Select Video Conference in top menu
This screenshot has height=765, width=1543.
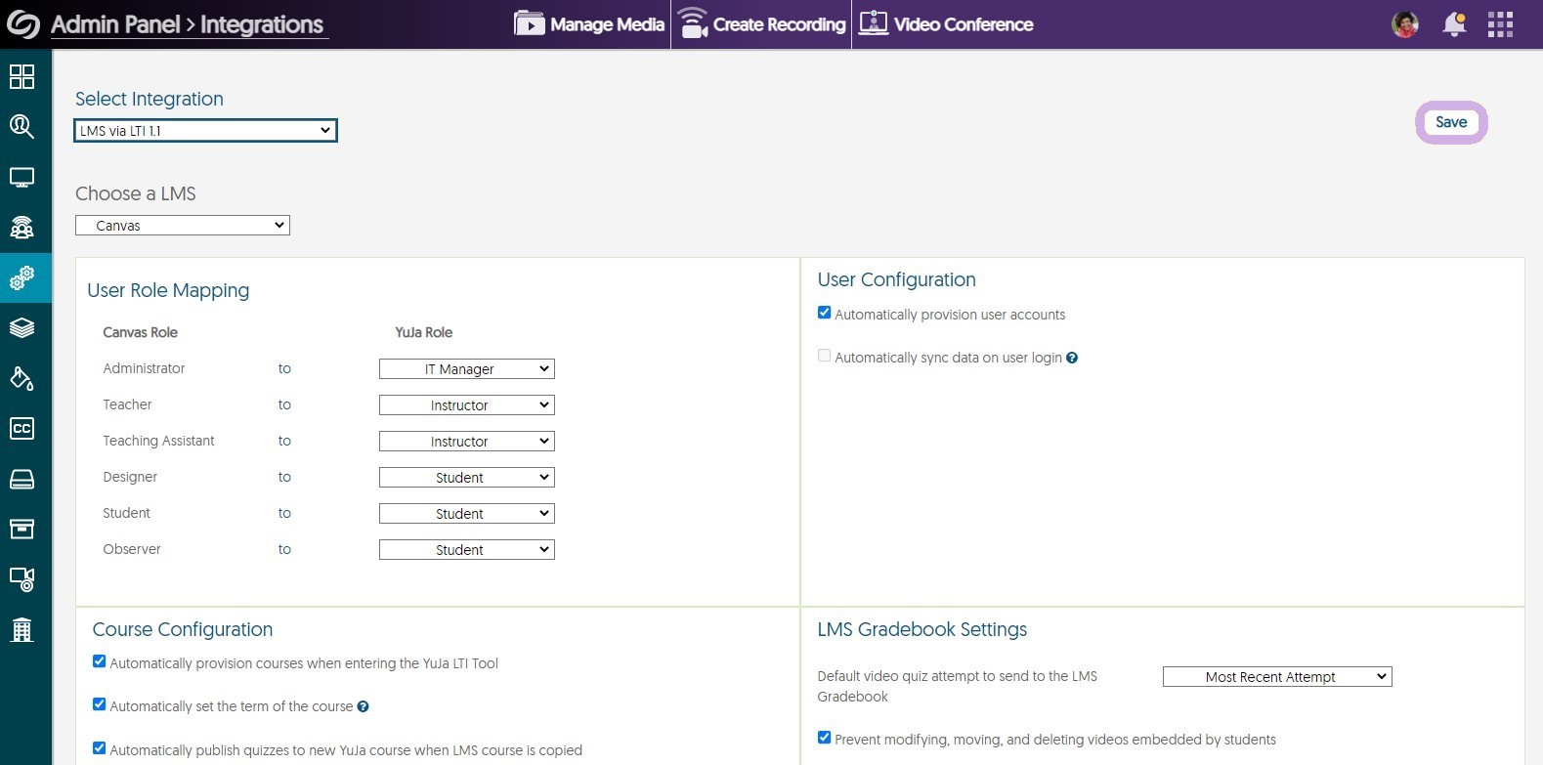(x=946, y=24)
